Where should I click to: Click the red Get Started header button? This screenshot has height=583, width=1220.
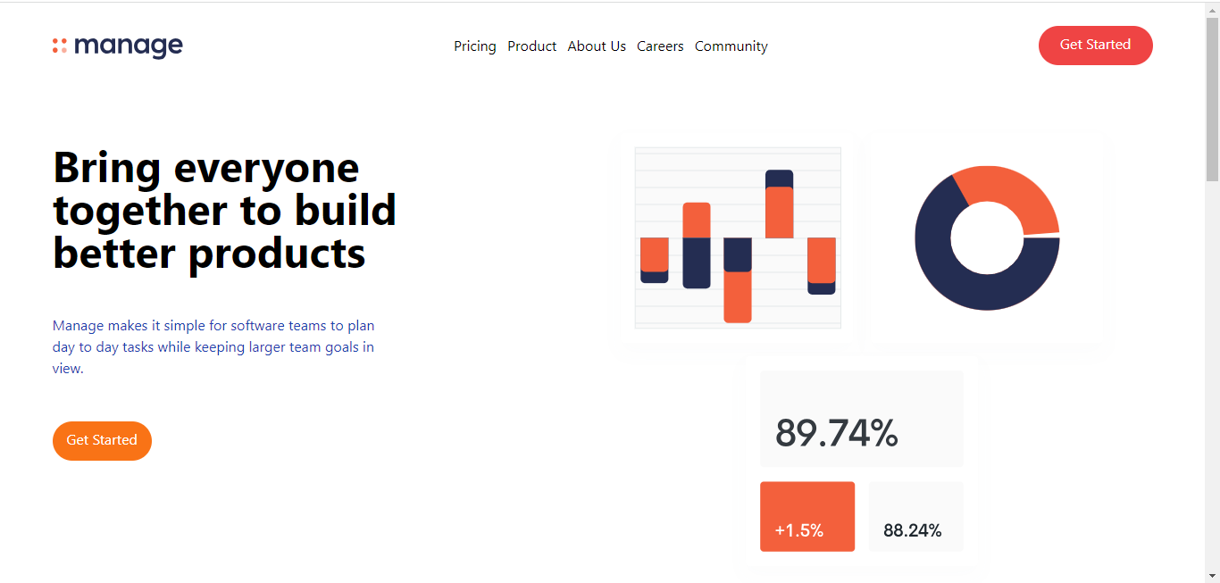(1096, 46)
